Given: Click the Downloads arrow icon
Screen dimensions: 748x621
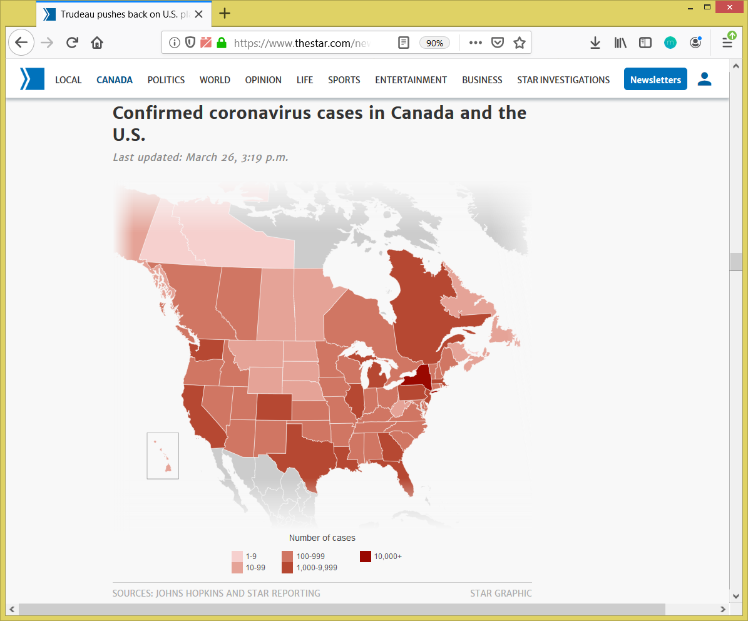Looking at the screenshot, I should (595, 43).
